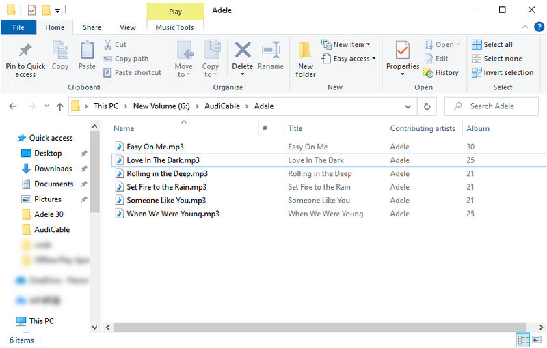Viewport: 547px width, 348px height.
Task: Click the Properties checkmark icon
Action: tap(402, 50)
